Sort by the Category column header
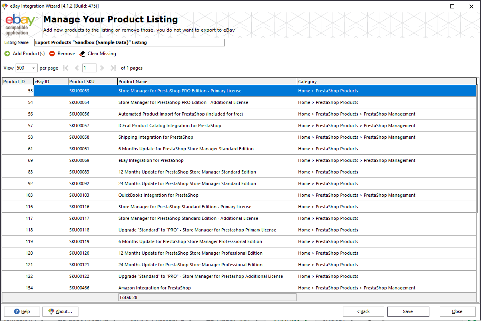The height and width of the screenshot is (321, 481). click(x=387, y=82)
